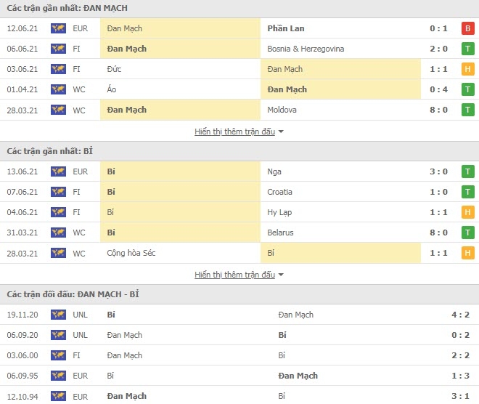Image resolution: width=479 pixels, height=404 pixels.
Task: Click orange H badge for Cộng hòa Séc match
Action: (x=467, y=253)
